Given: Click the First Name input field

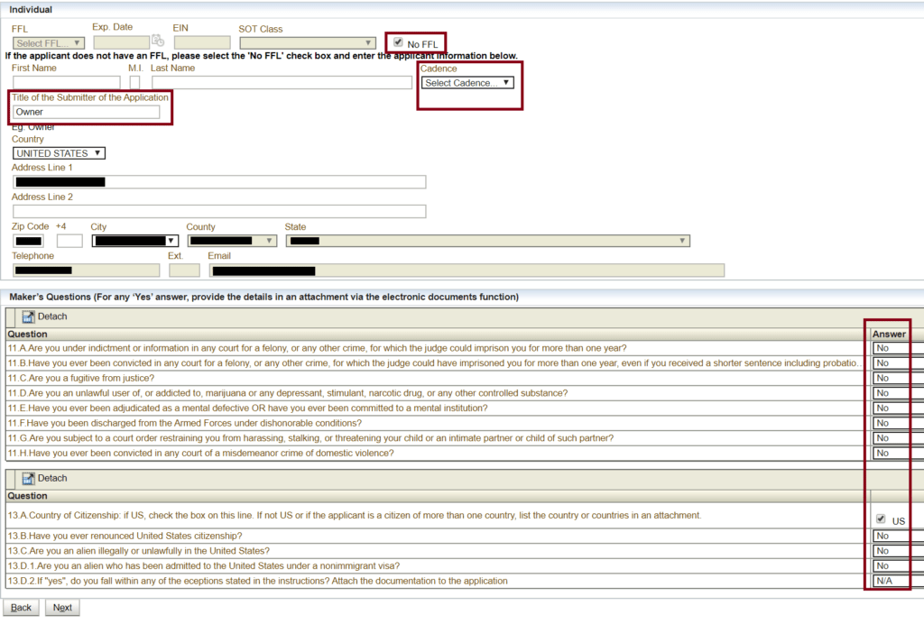Looking at the screenshot, I should click(x=67, y=82).
